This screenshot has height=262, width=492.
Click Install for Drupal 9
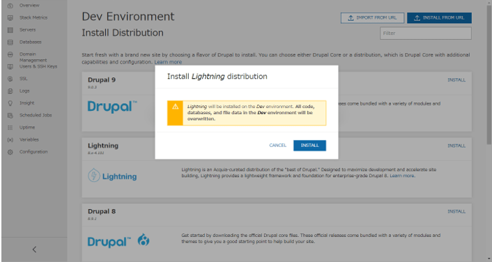[456, 80]
